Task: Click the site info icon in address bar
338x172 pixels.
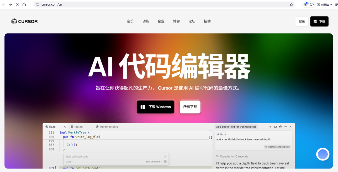Action: 37,4
